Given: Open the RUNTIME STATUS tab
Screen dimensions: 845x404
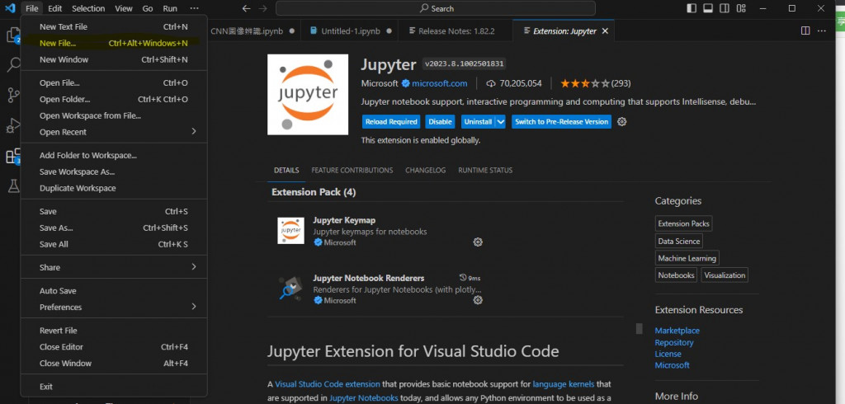Looking at the screenshot, I should point(485,170).
